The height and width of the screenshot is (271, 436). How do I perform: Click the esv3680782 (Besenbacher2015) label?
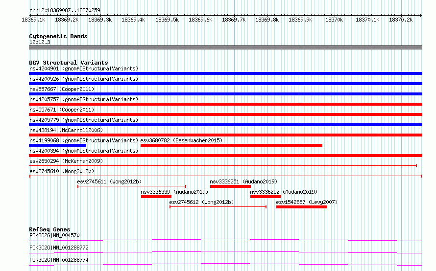tap(182, 141)
